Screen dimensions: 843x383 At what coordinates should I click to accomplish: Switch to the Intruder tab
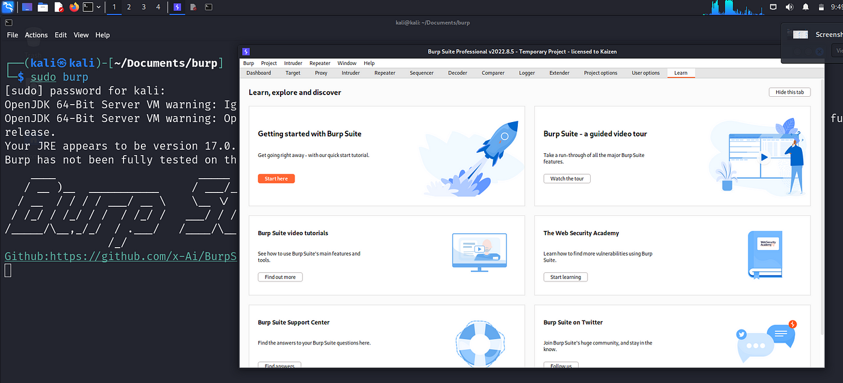350,73
